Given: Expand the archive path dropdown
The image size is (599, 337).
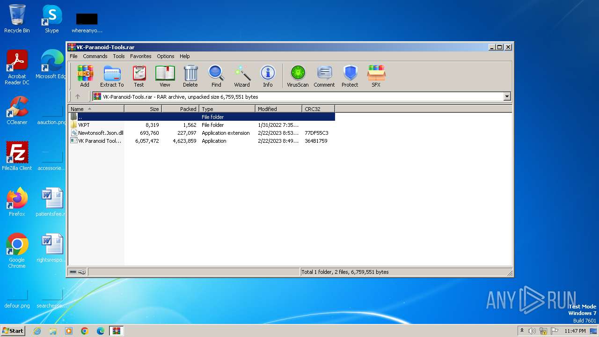Looking at the screenshot, I should pyautogui.click(x=507, y=97).
